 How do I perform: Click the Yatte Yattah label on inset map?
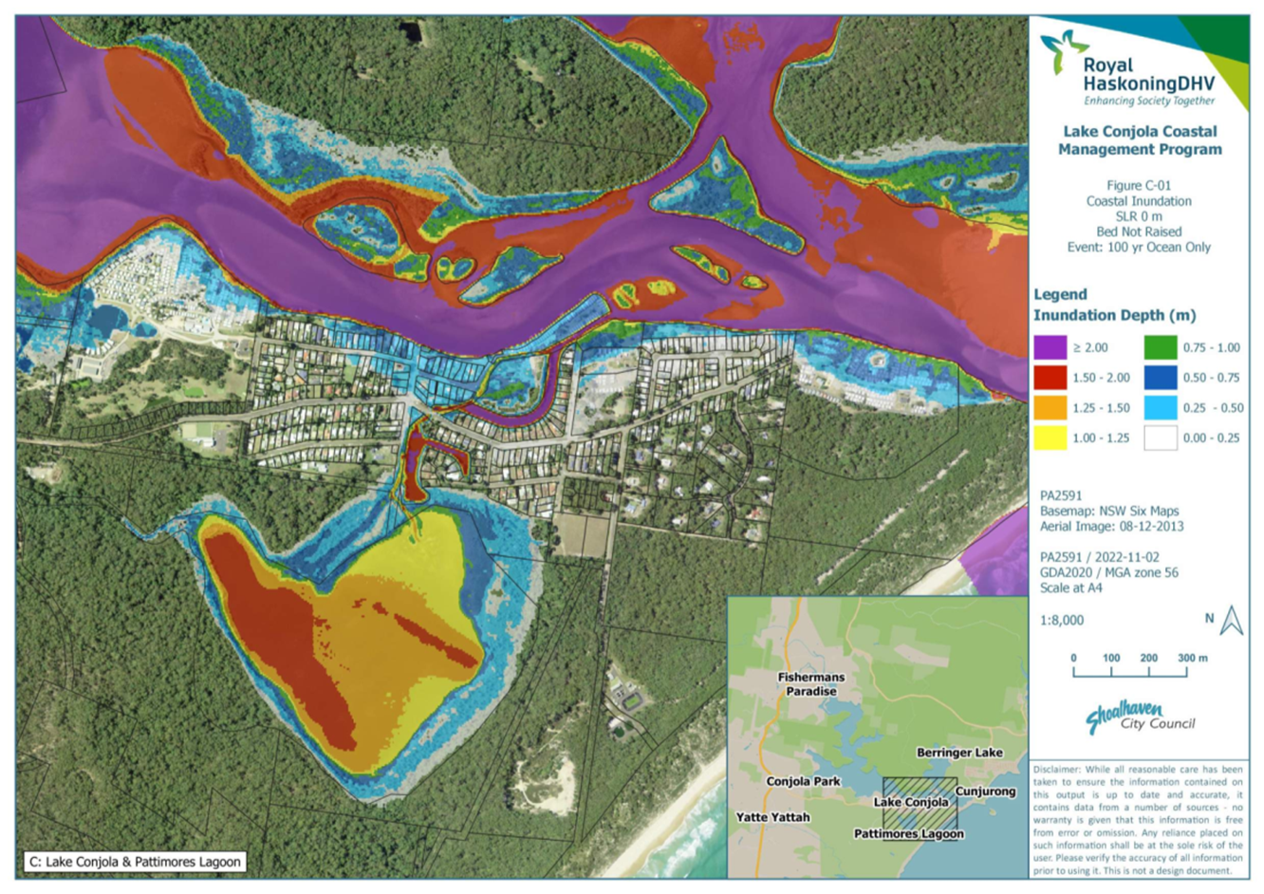pos(772,817)
